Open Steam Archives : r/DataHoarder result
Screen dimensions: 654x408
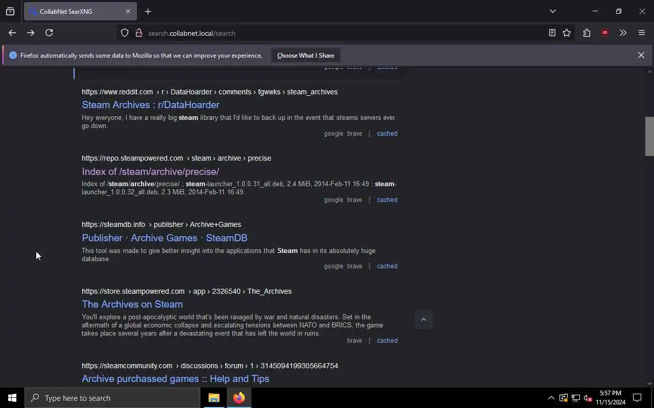[151, 105]
